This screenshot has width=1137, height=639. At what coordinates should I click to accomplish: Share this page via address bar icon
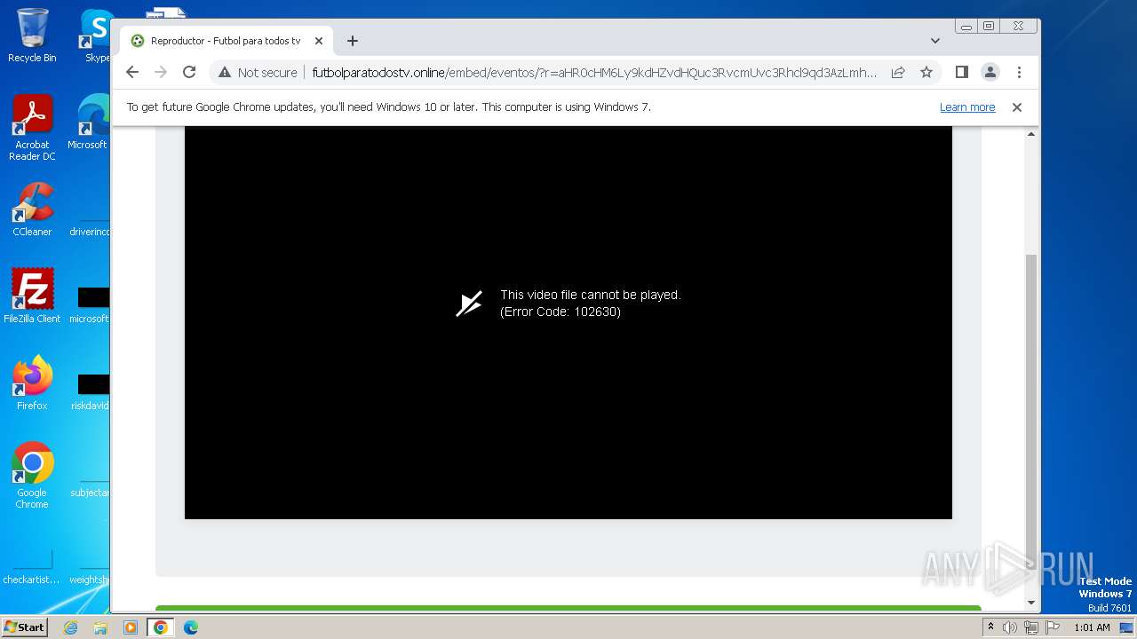pyautogui.click(x=898, y=72)
